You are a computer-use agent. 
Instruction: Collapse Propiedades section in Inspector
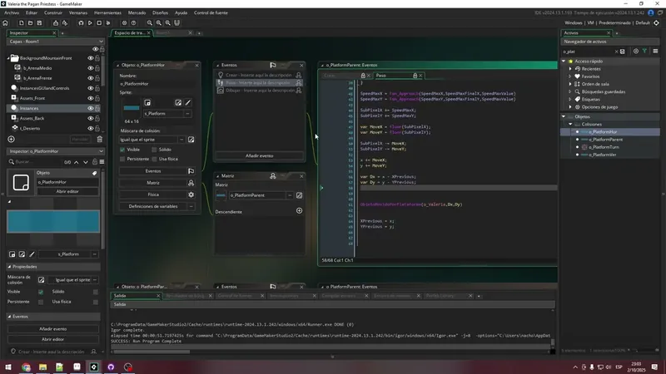click(x=9, y=267)
